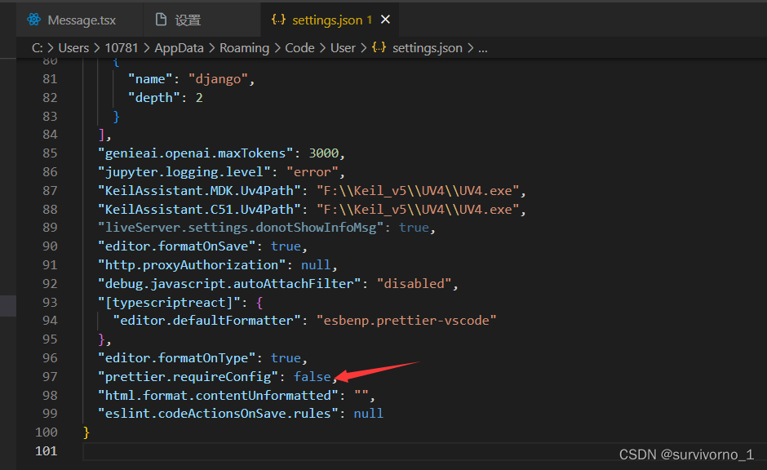The width and height of the screenshot is (767, 470).
Task: Click the React icon on Message.tsx tab
Action: tap(33, 20)
